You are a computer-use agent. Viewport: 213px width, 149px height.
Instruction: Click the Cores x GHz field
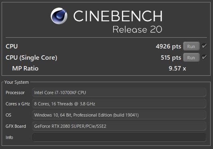(x=119, y=104)
